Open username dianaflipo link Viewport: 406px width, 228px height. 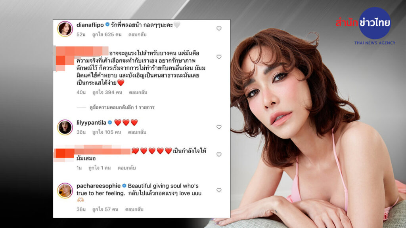coord(90,25)
